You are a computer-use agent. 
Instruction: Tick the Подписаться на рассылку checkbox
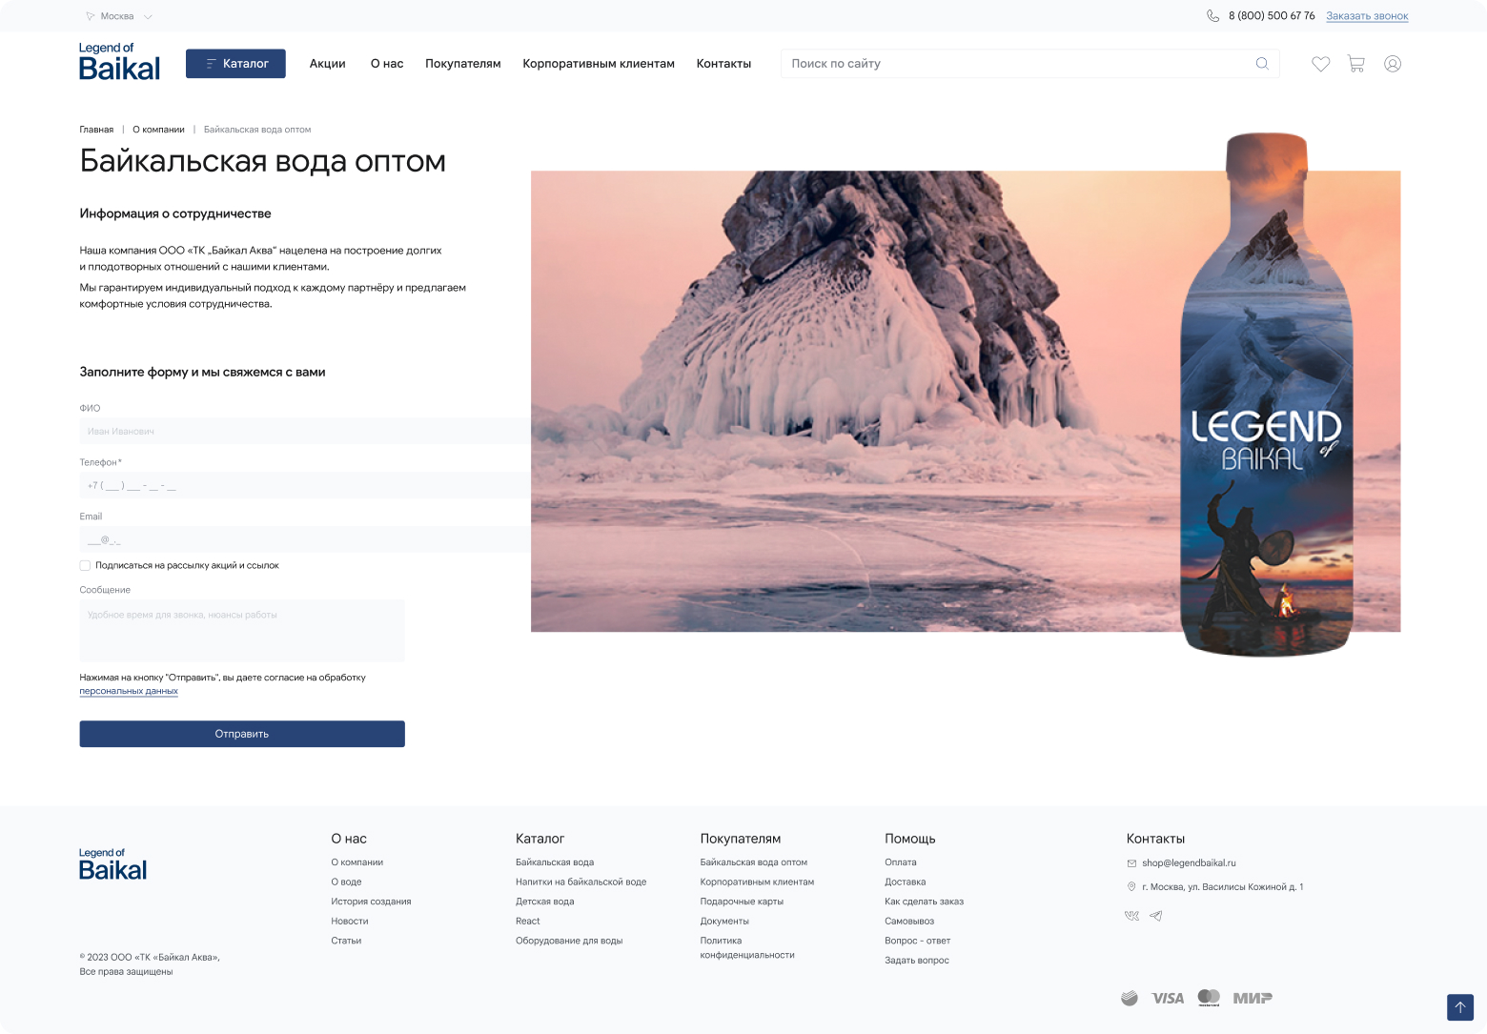point(85,565)
